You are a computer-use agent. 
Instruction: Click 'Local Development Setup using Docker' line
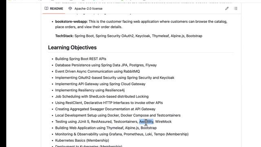(118, 115)
